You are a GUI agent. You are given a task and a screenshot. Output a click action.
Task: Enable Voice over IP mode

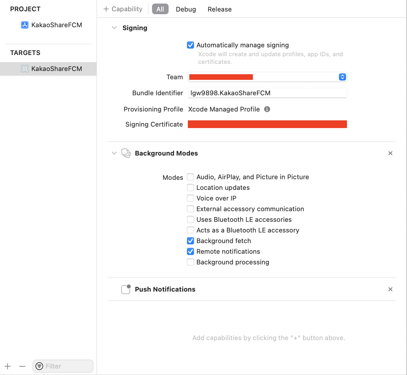190,198
